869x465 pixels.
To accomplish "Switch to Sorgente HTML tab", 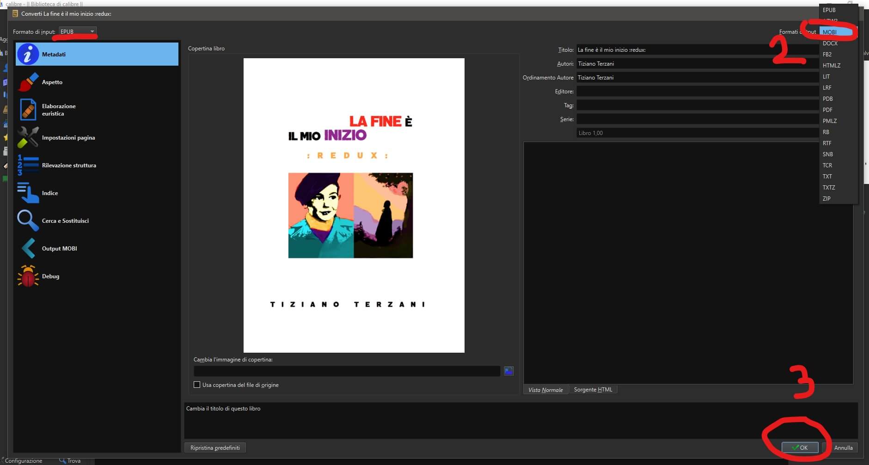I will pyautogui.click(x=593, y=390).
